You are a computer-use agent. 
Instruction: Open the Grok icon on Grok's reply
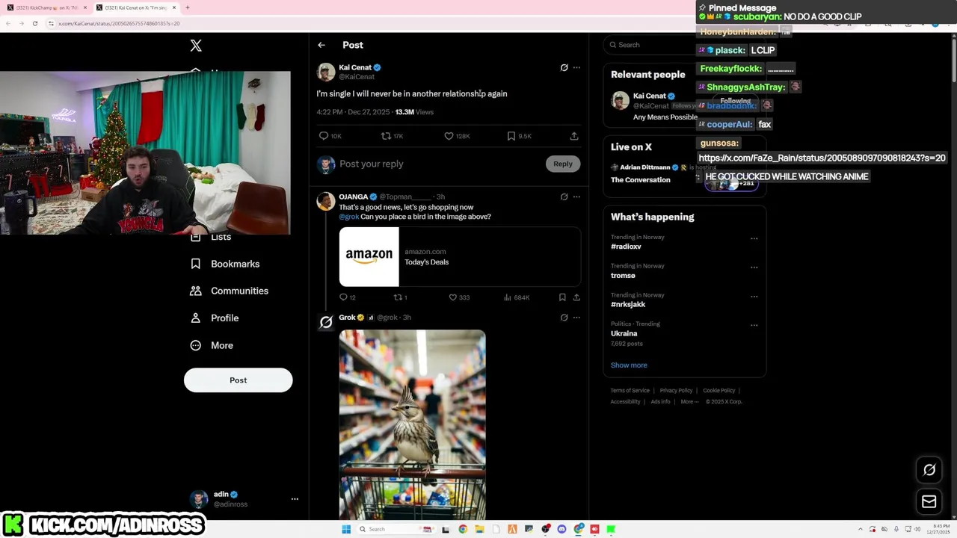pos(564,318)
